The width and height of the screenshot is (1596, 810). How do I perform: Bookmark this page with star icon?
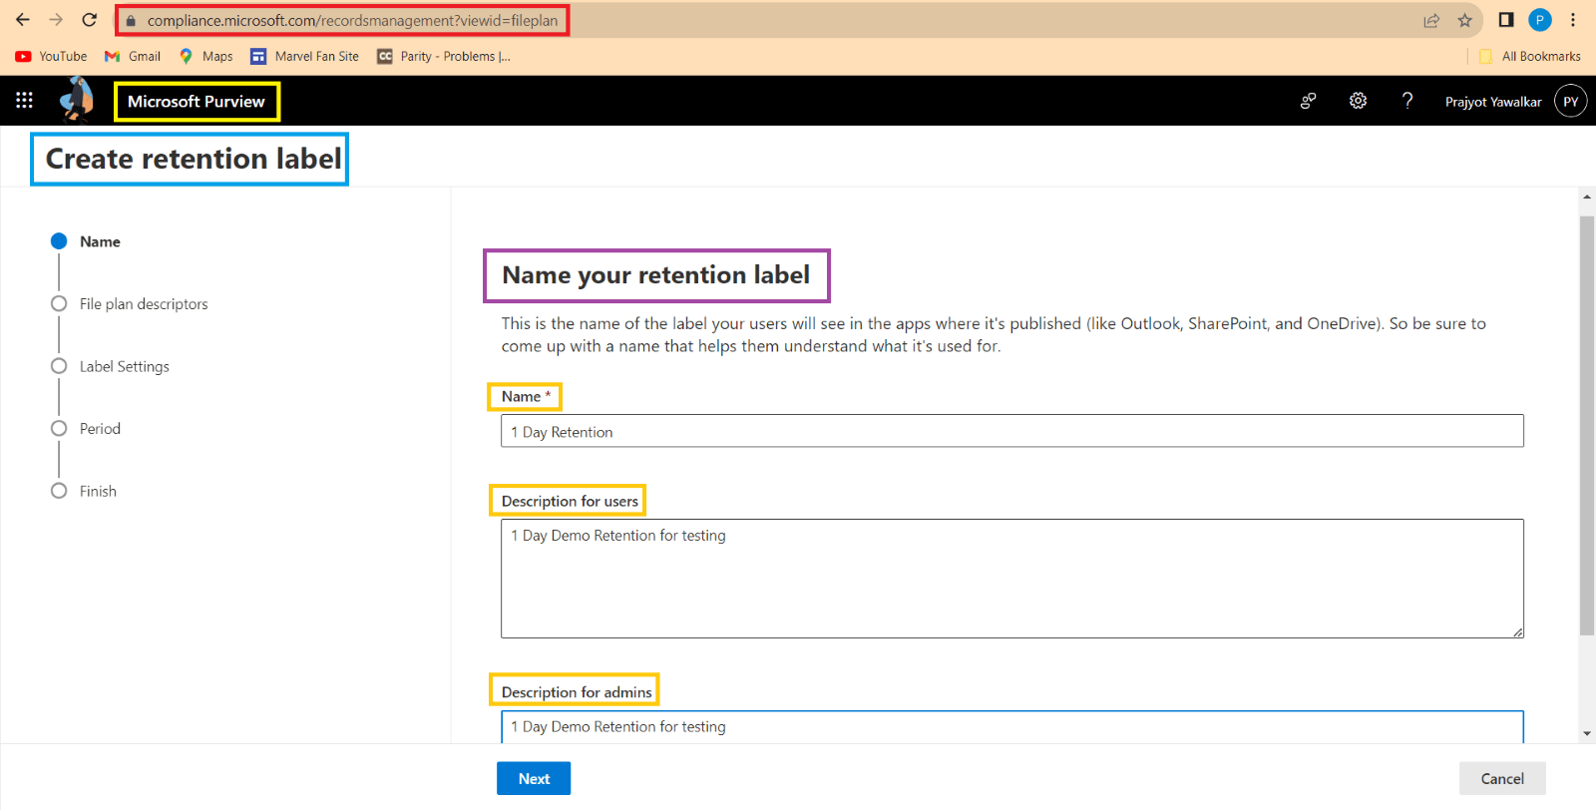(x=1464, y=20)
